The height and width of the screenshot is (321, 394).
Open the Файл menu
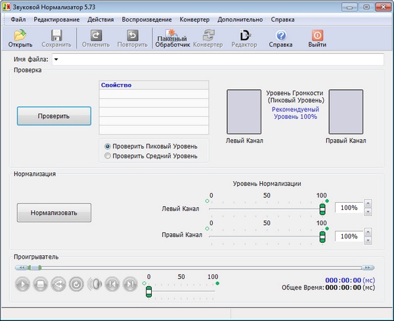18,19
